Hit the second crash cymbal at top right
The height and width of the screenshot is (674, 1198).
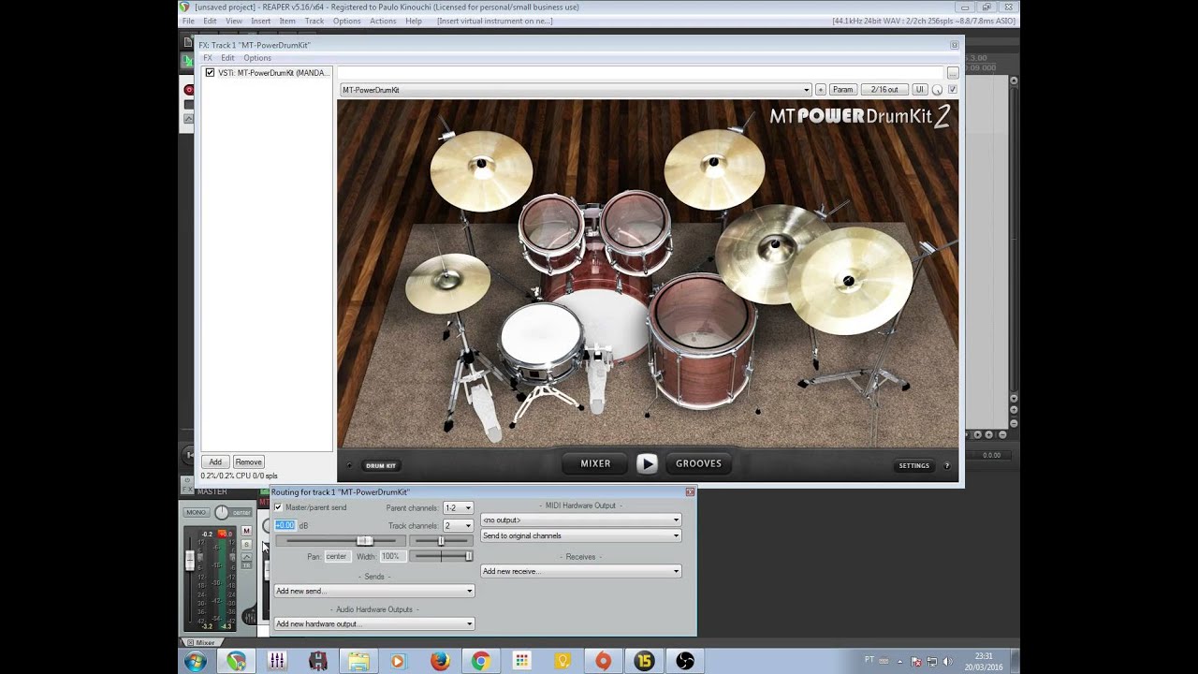pos(714,168)
